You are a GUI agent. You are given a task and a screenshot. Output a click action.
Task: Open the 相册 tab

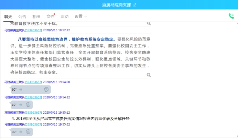(x=36, y=16)
